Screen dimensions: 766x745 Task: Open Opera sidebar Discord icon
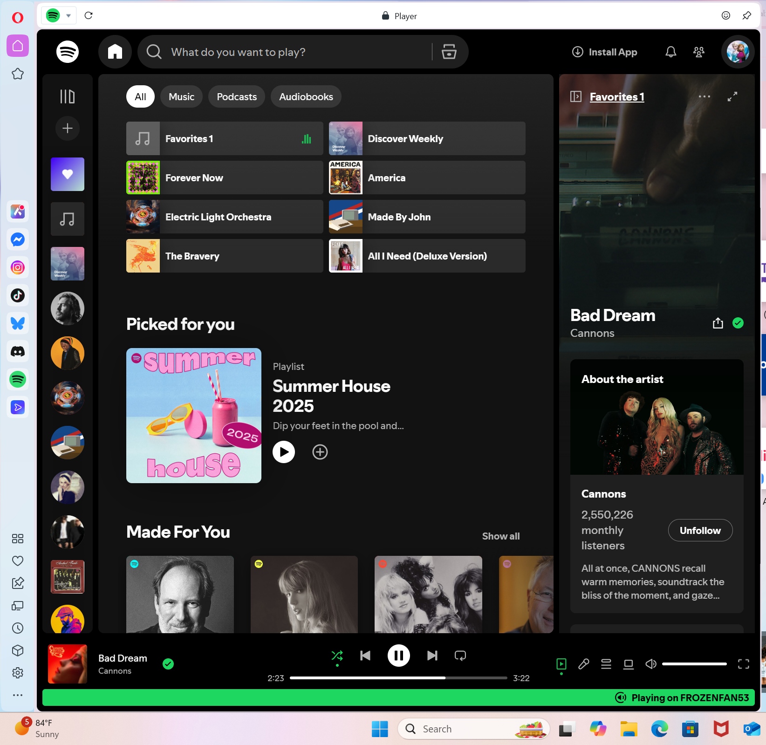pos(18,351)
